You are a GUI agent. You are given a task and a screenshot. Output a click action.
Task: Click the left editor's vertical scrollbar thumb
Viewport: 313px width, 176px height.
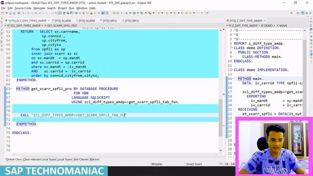click(221, 118)
